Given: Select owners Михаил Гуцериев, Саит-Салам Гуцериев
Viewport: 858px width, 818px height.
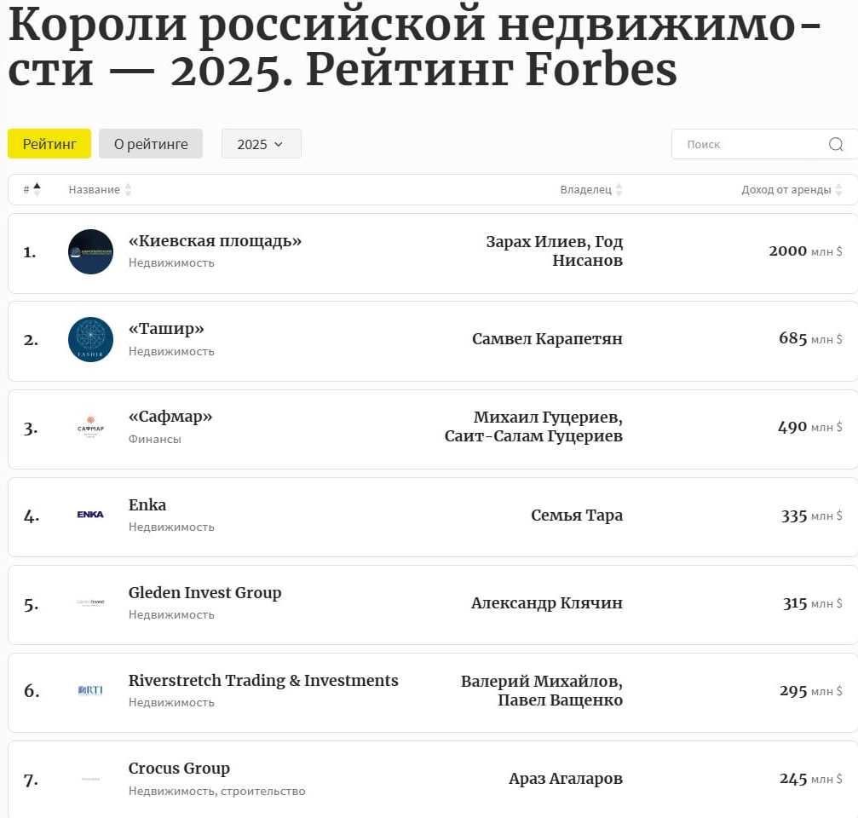Looking at the screenshot, I should pos(533,426).
